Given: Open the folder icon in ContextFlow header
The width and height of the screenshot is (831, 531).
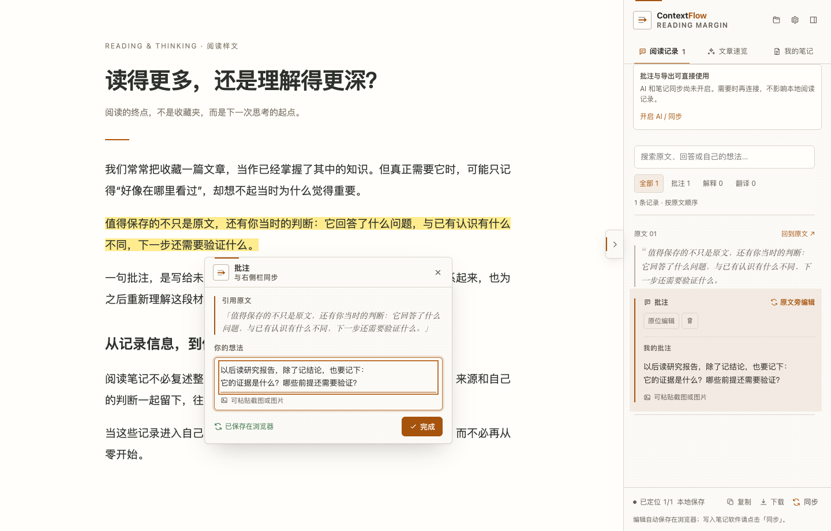Looking at the screenshot, I should click(776, 20).
